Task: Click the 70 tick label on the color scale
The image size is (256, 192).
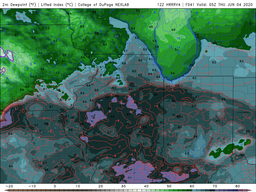Action: point(215,186)
